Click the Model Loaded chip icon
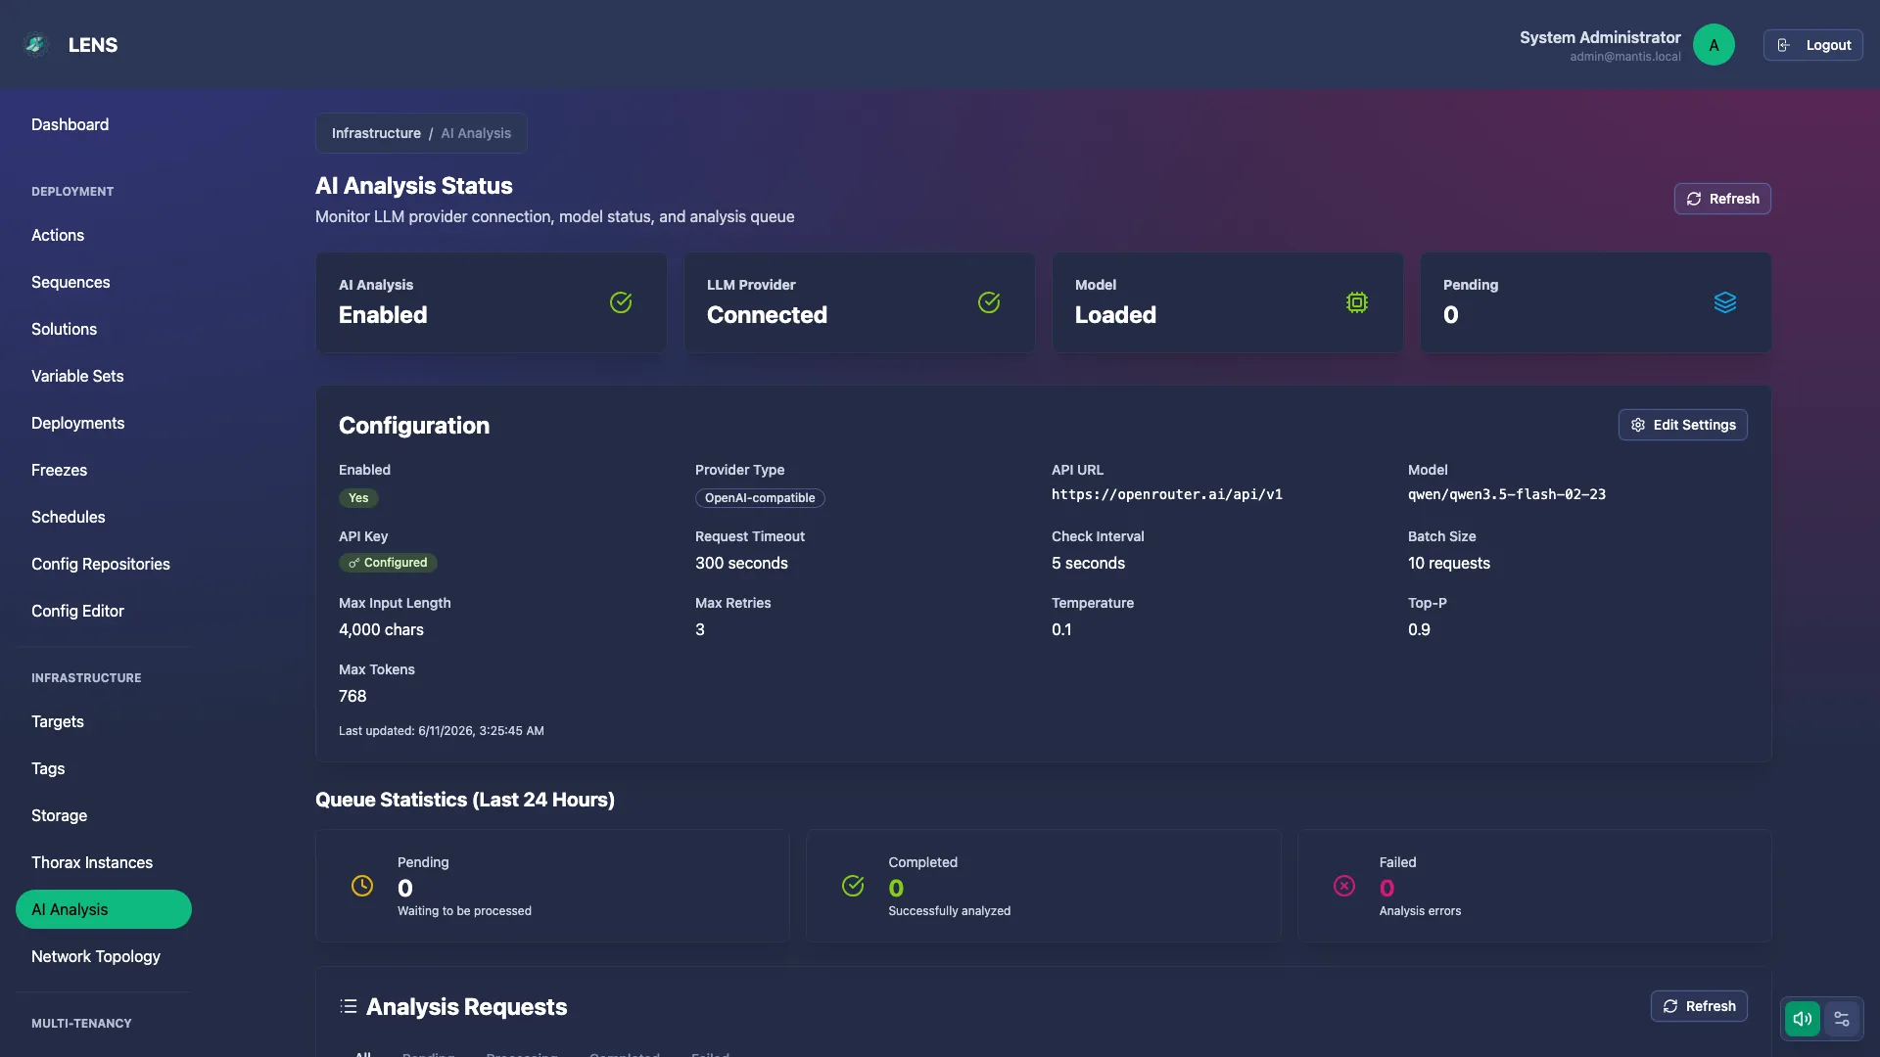Viewport: 1880px width, 1057px height. 1357,302
